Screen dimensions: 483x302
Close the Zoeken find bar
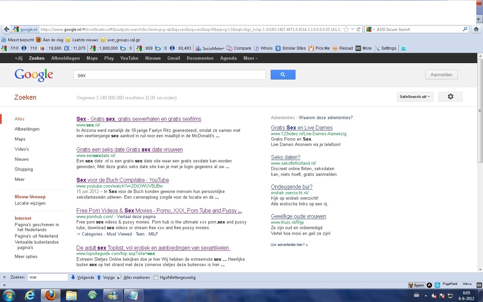pos(4,277)
